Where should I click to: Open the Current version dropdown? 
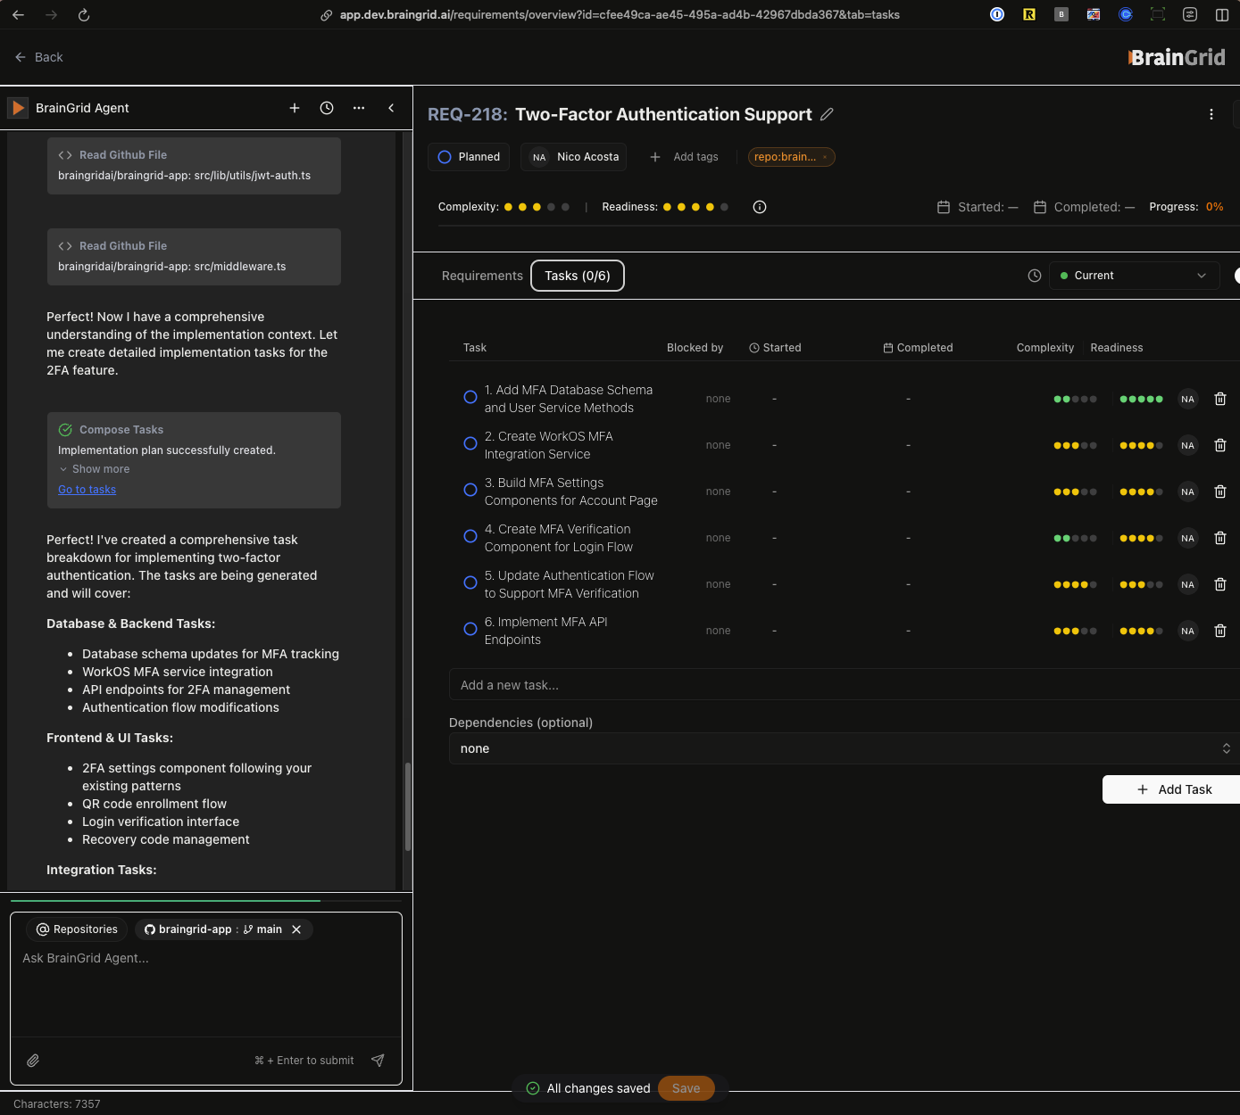point(1133,276)
